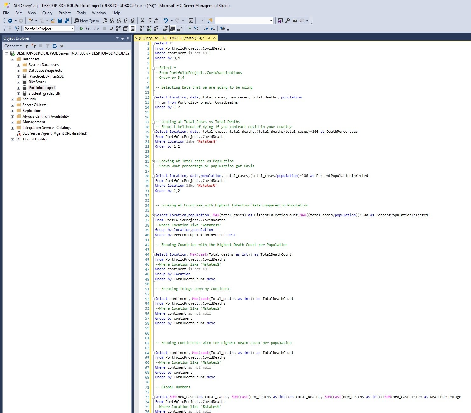Click the Execute button
Screen dimensions: 471x413
(x=89, y=29)
